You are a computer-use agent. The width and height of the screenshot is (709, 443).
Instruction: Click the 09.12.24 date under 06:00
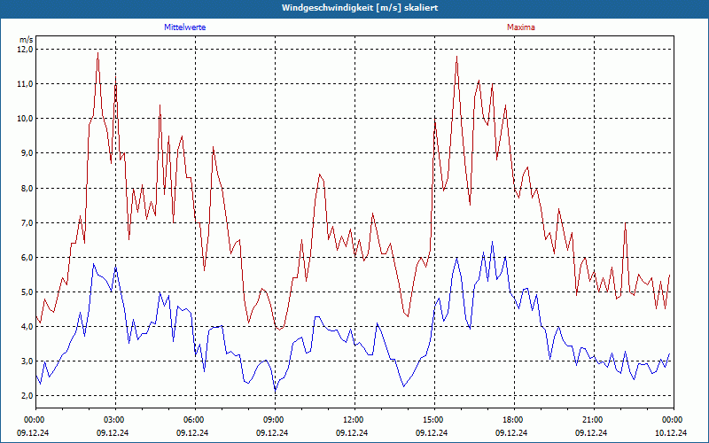point(192,432)
